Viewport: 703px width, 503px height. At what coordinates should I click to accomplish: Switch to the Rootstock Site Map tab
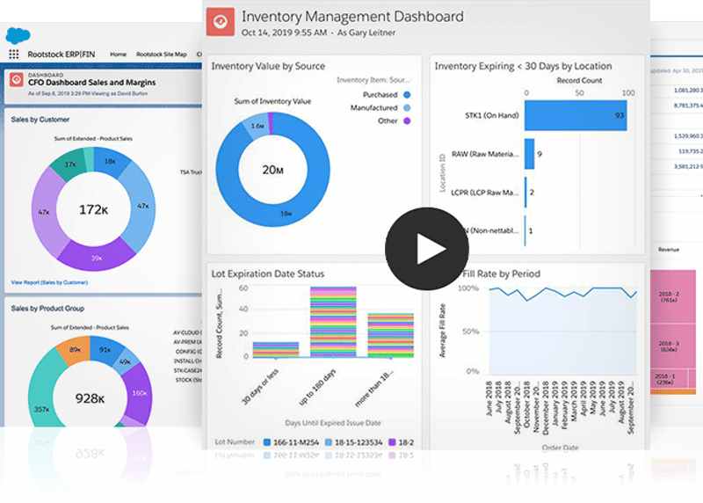(x=163, y=55)
